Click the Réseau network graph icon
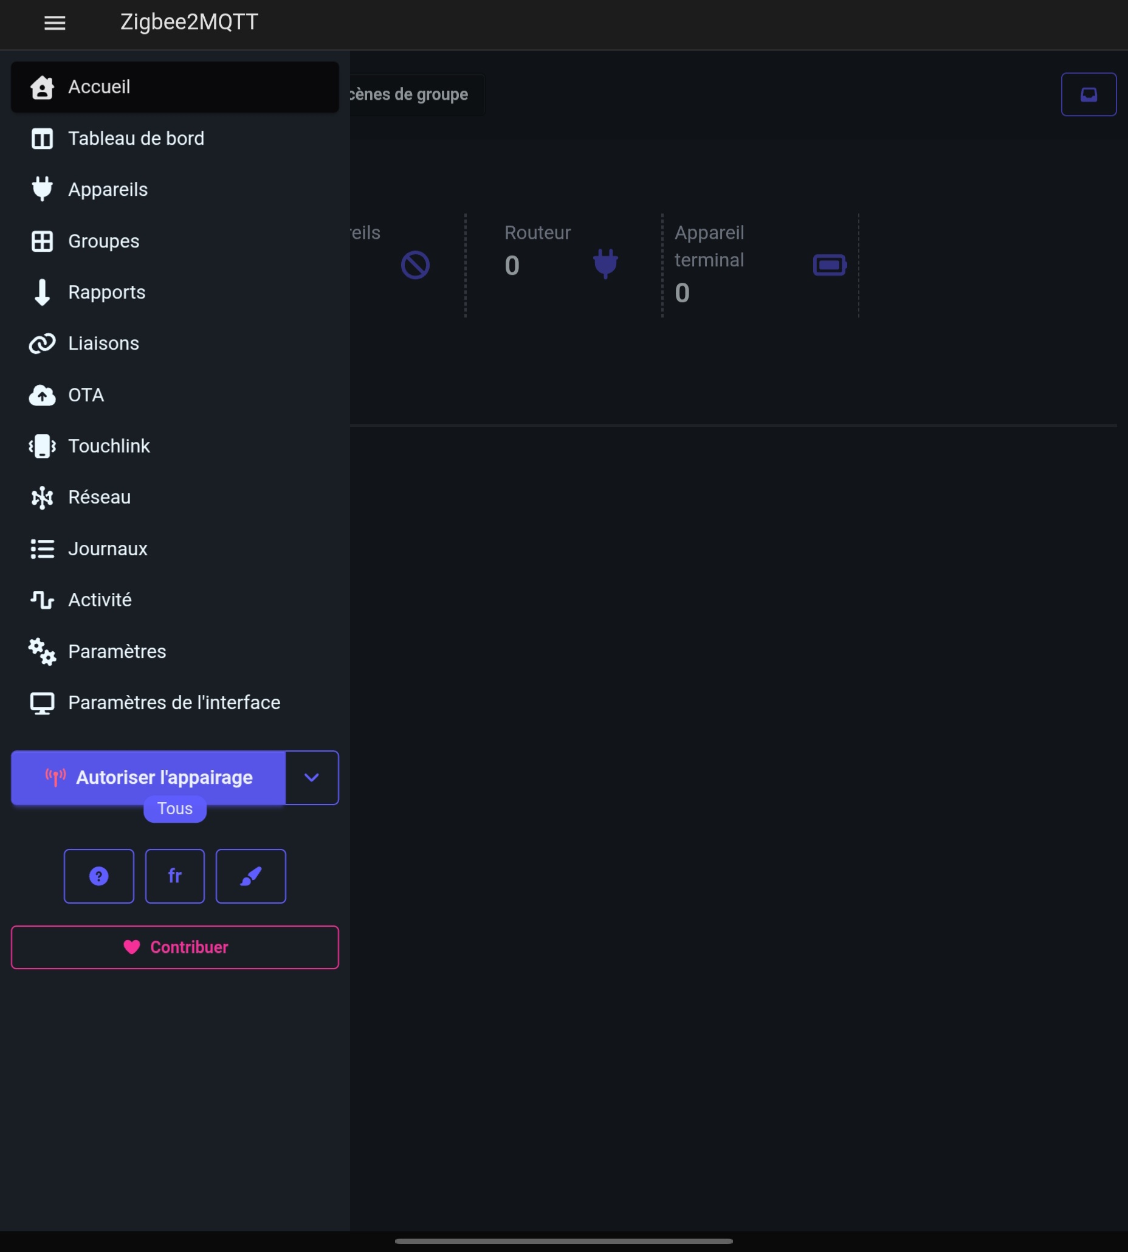The height and width of the screenshot is (1252, 1128). [x=42, y=497]
